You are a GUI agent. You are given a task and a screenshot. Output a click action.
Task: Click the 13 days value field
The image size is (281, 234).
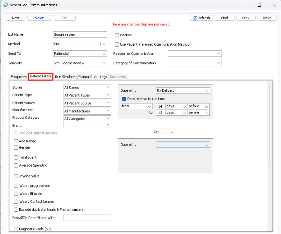pyautogui.click(x=160, y=113)
